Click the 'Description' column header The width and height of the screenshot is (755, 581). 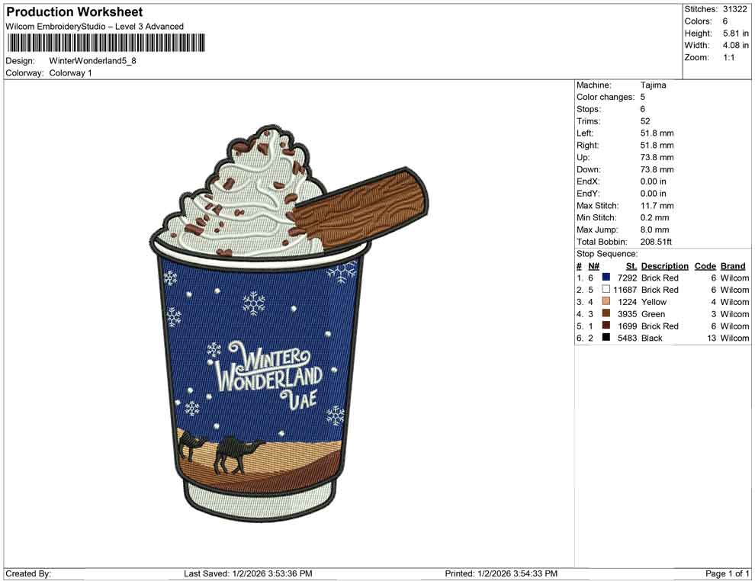point(664,266)
